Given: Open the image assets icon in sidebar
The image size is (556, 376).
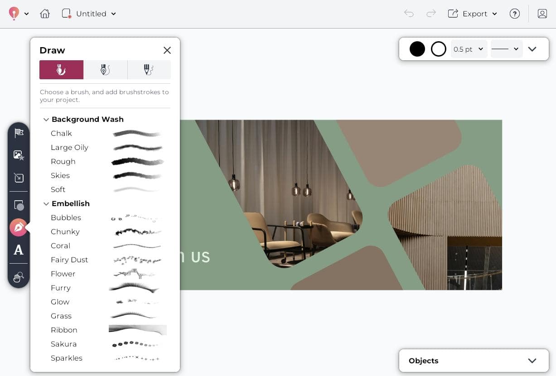Looking at the screenshot, I should [19, 155].
